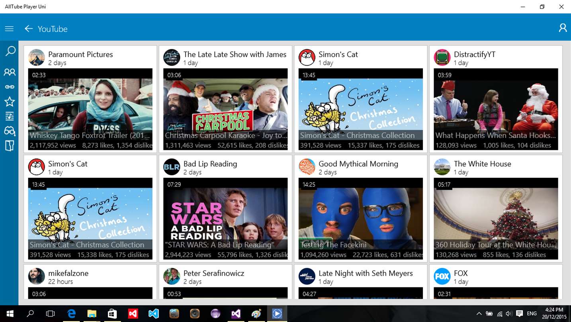Image resolution: width=571 pixels, height=322 pixels.
Task: Select the link icon in sidebar
Action: tap(10, 87)
